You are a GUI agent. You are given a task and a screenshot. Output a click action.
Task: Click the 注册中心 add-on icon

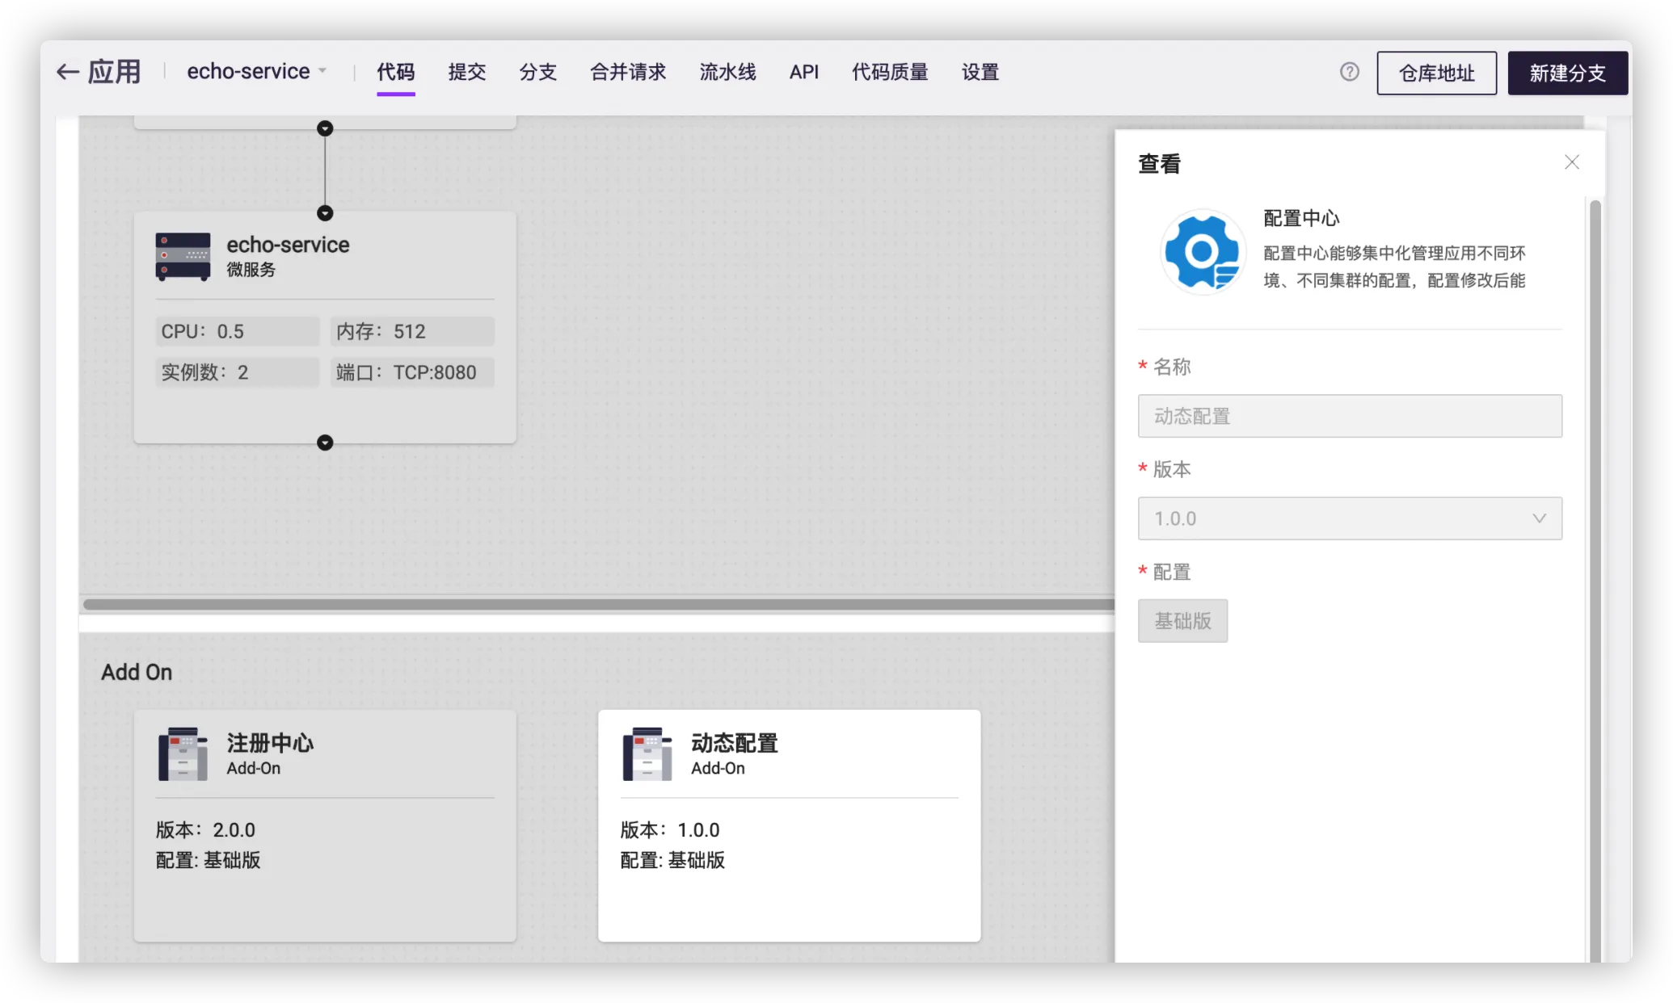(x=183, y=753)
